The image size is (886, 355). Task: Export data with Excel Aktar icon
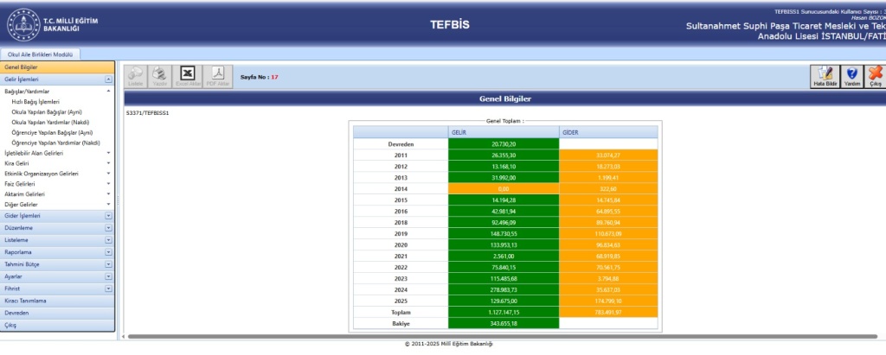187,76
